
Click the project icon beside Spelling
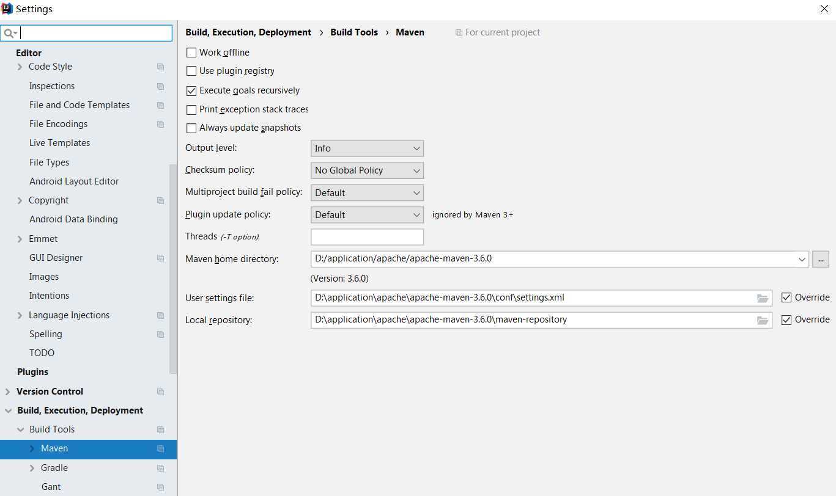[x=160, y=334]
